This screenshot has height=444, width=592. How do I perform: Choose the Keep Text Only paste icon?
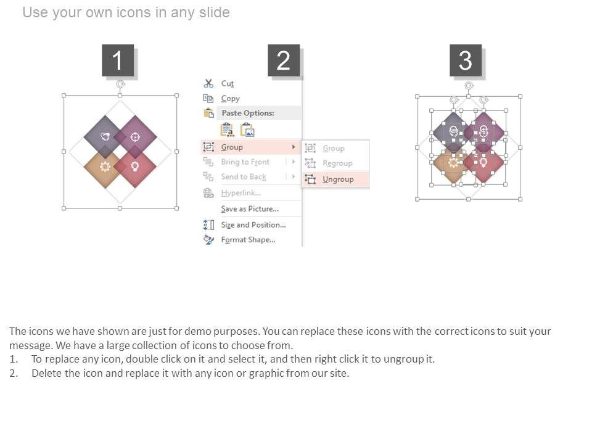pos(227,129)
